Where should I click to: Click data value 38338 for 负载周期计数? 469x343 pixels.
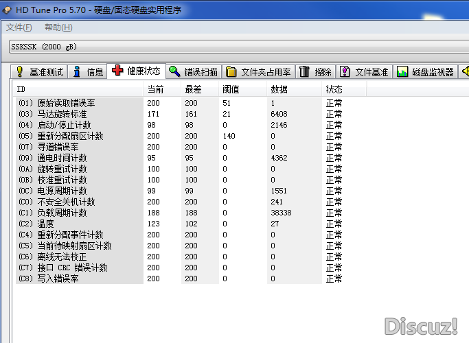point(281,213)
